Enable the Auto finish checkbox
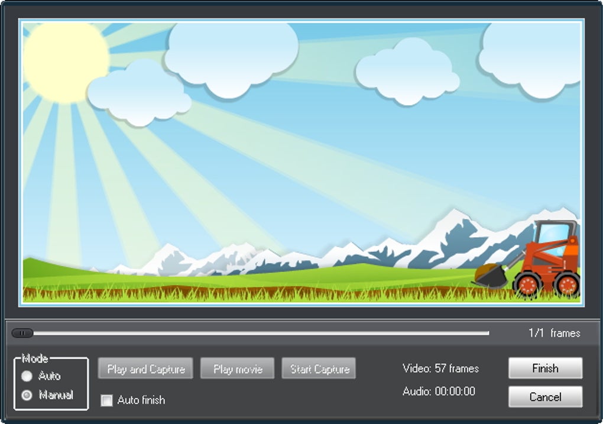 tap(106, 400)
